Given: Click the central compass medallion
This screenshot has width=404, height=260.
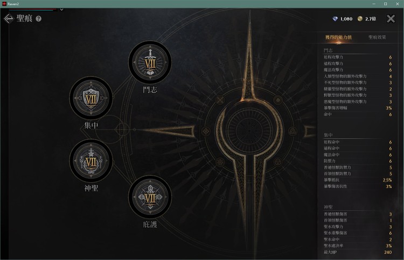Looking at the screenshot, I should (x=249, y=129).
